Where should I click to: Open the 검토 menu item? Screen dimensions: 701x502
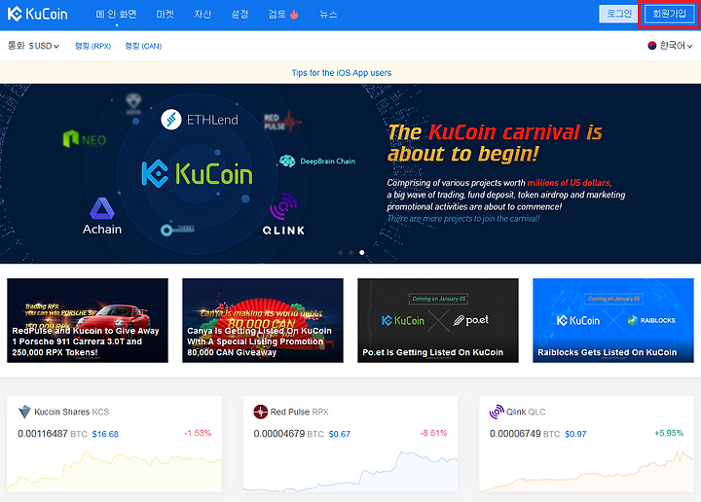277,15
